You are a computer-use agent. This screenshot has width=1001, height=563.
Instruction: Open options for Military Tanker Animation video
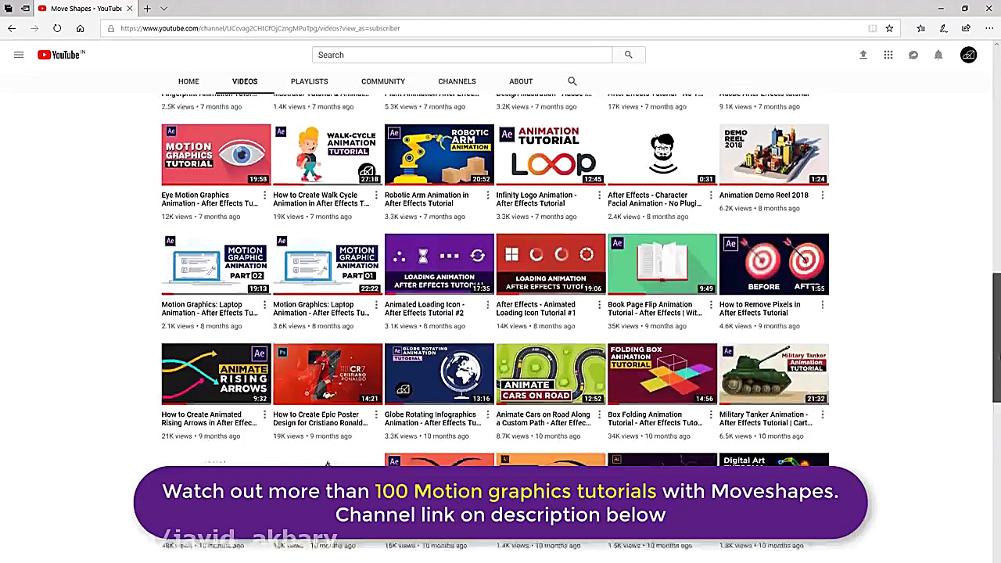tap(822, 415)
